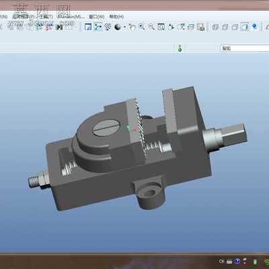Switch to Wireframe display mode

pos(215,27)
